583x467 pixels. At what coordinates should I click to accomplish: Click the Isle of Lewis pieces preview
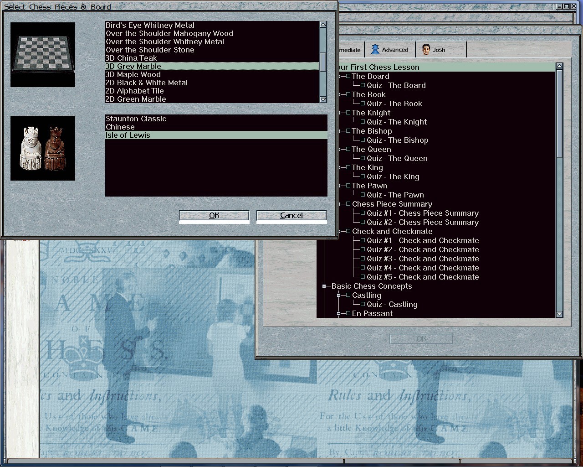tap(43, 148)
